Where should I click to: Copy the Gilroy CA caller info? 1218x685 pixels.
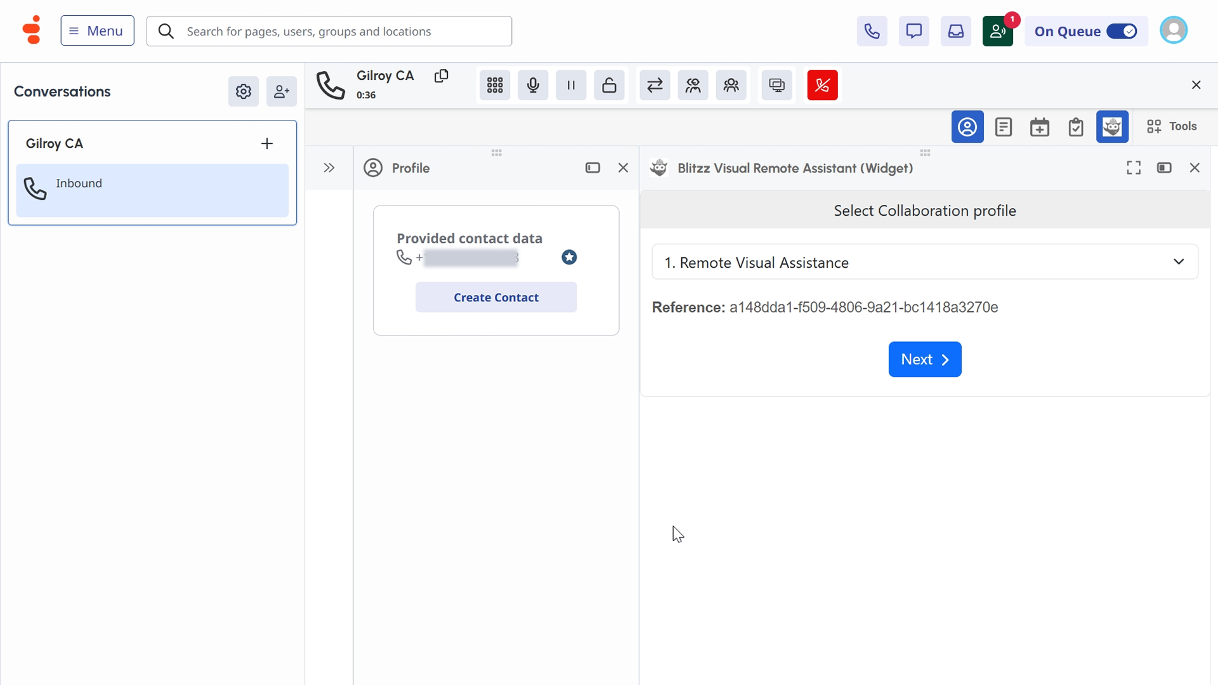pyautogui.click(x=442, y=76)
